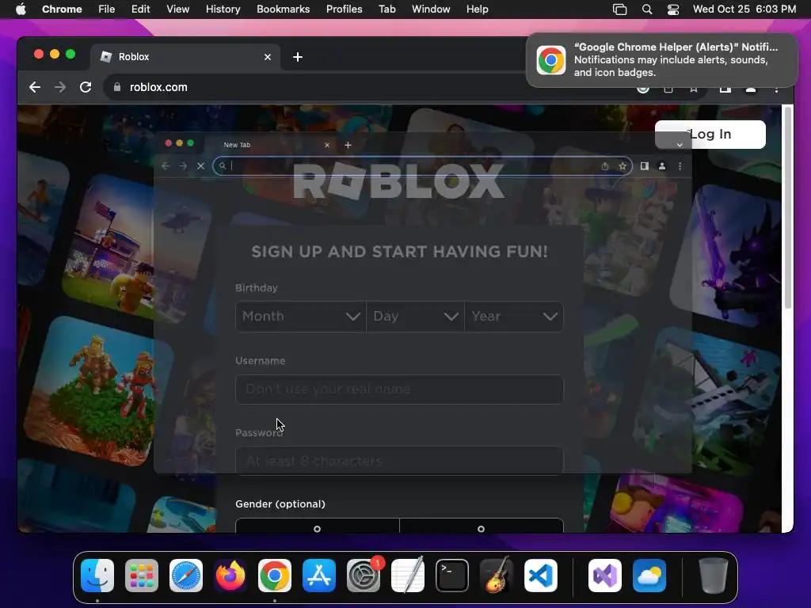The height and width of the screenshot is (608, 811).
Task: Open a new tab next to Roblox tab
Action: point(298,57)
